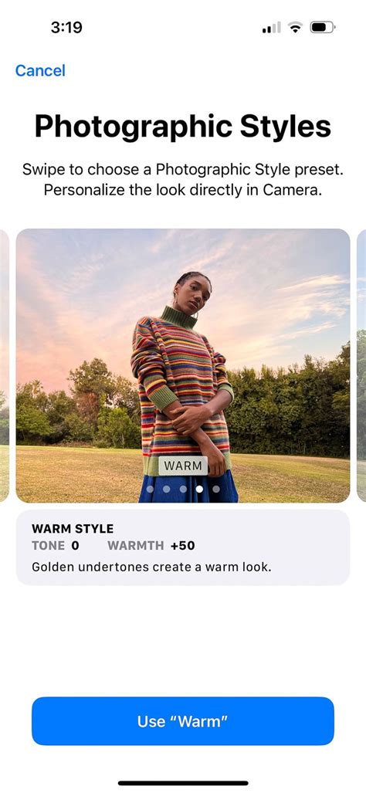The image size is (366, 793).
Task: Tap the Use "Warm" button
Action: pos(183,721)
